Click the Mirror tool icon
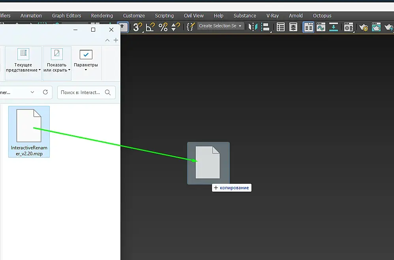The height and width of the screenshot is (260, 394). [x=253, y=27]
